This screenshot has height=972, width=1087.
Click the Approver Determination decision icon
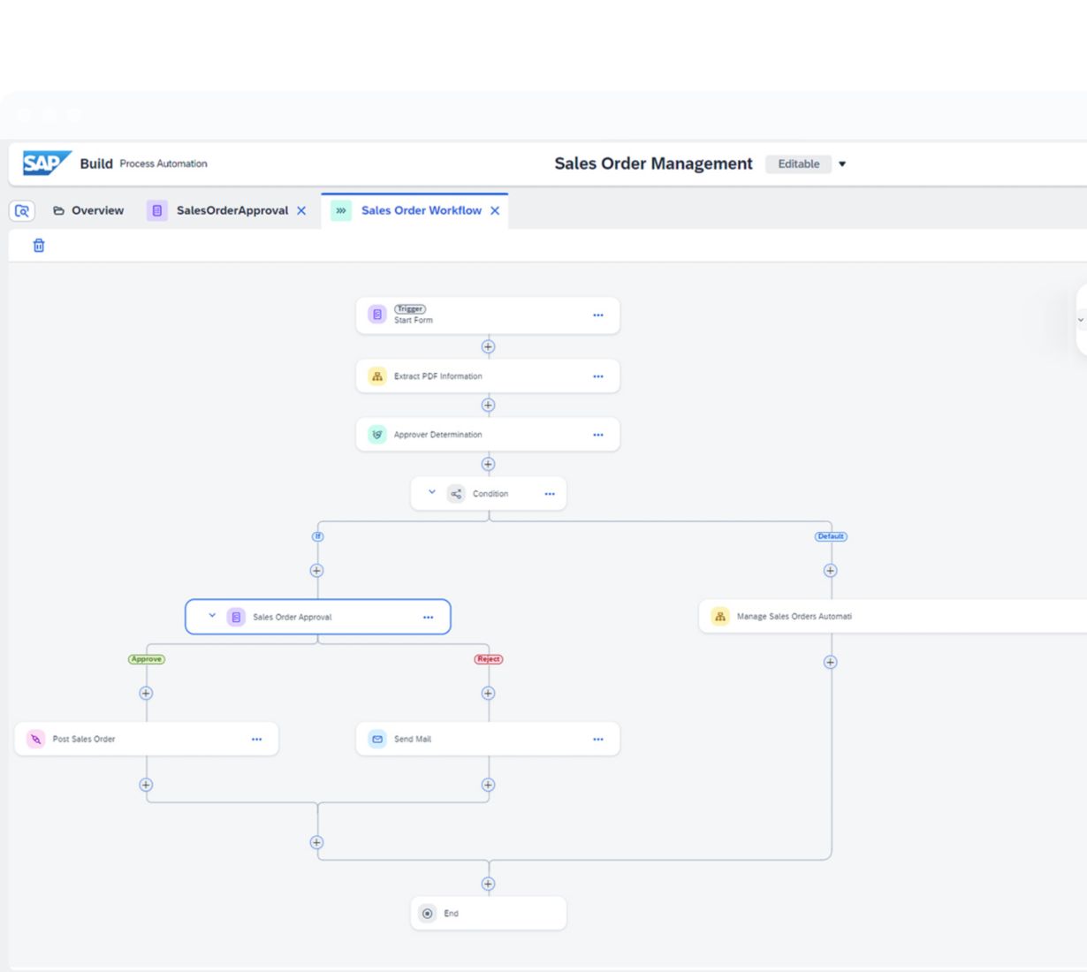point(377,435)
